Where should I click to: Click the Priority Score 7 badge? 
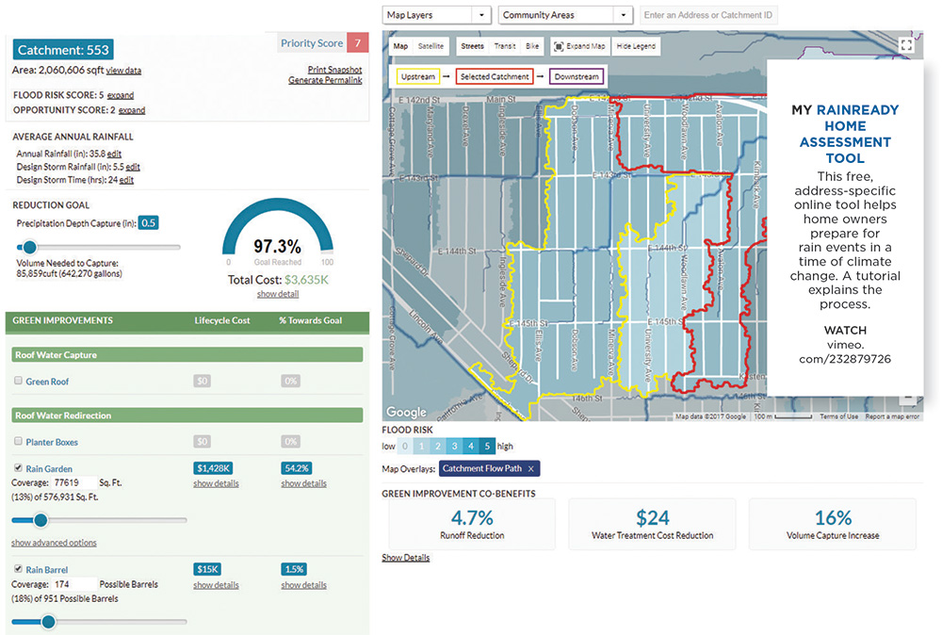[x=357, y=43]
